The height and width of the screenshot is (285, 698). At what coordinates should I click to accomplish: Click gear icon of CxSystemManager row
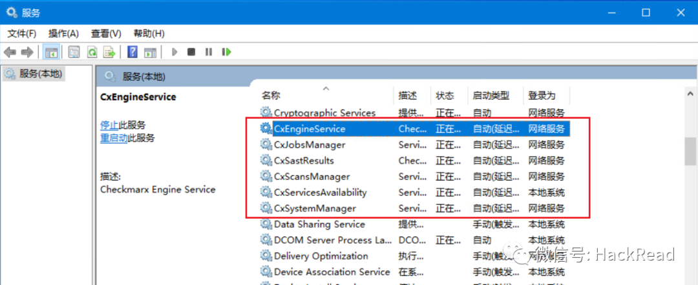(x=266, y=208)
